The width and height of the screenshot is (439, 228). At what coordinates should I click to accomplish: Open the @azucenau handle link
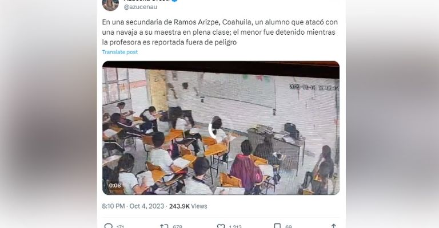tap(141, 7)
